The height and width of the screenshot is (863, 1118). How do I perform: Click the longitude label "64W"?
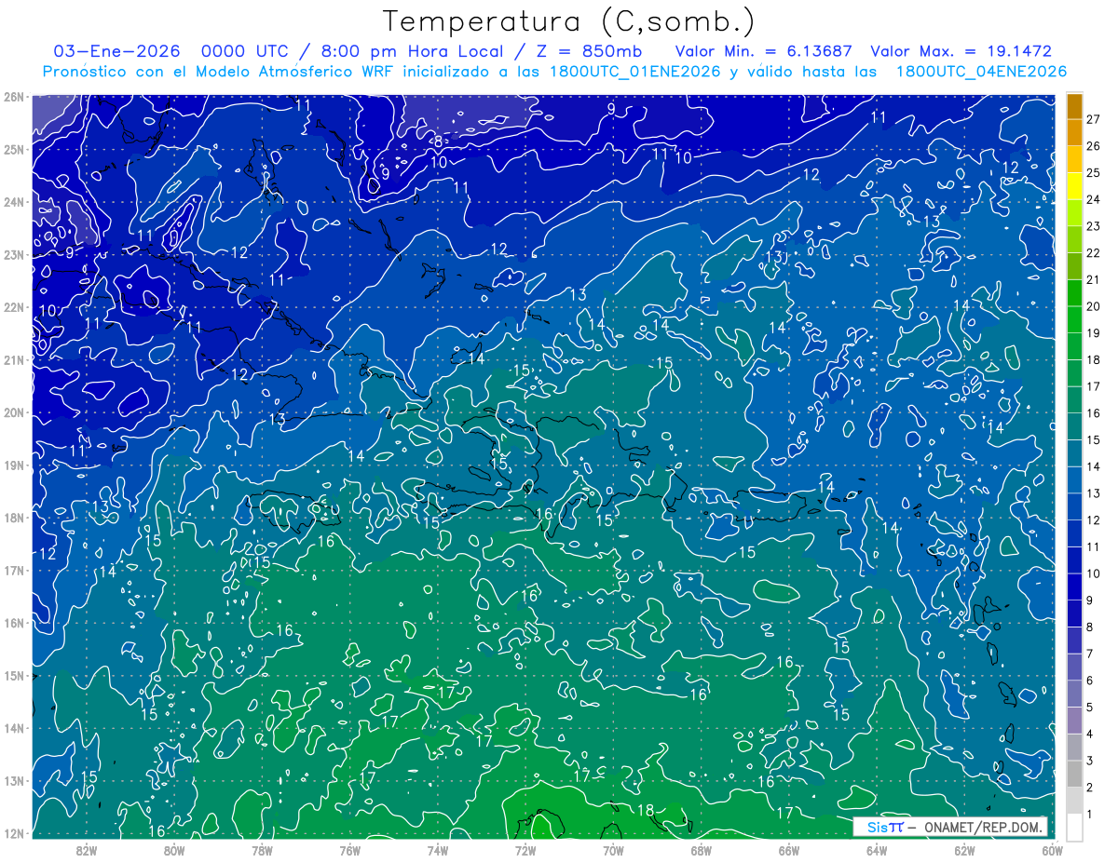(x=876, y=850)
